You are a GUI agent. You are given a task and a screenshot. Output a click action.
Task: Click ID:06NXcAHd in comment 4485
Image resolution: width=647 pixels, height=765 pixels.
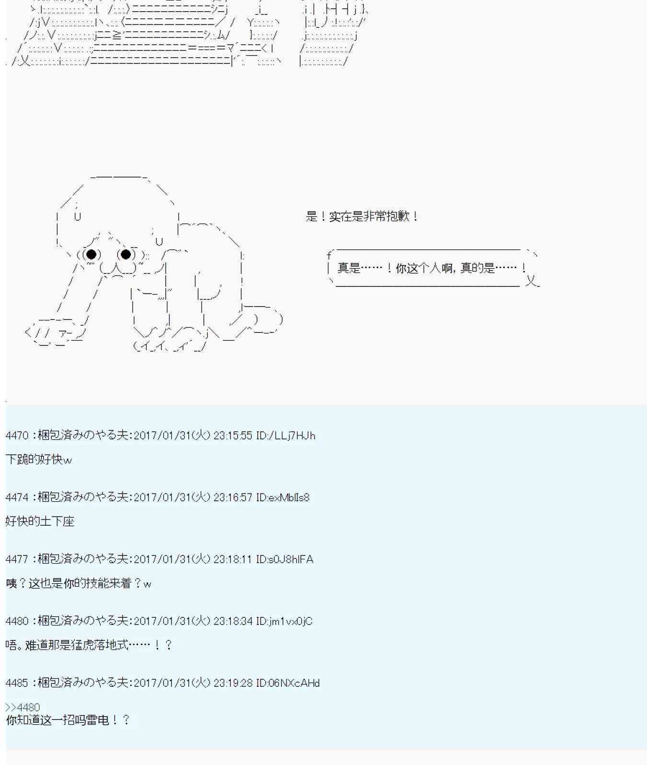pyautogui.click(x=288, y=683)
